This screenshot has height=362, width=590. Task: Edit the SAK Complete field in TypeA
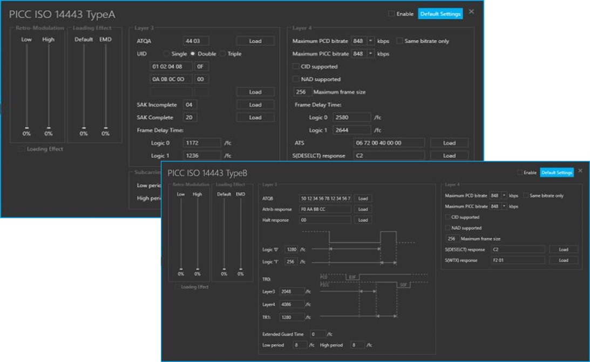click(x=190, y=118)
